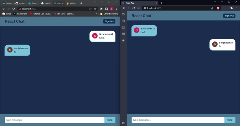The width and height of the screenshot is (240, 126).
Task: Send message in Chrome window chat
Action: [110, 120]
